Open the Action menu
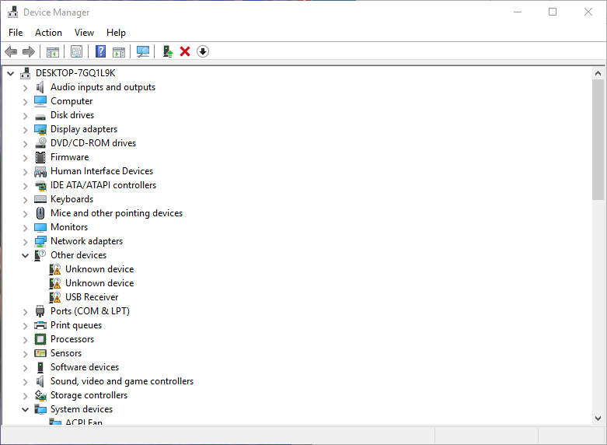 click(x=48, y=33)
